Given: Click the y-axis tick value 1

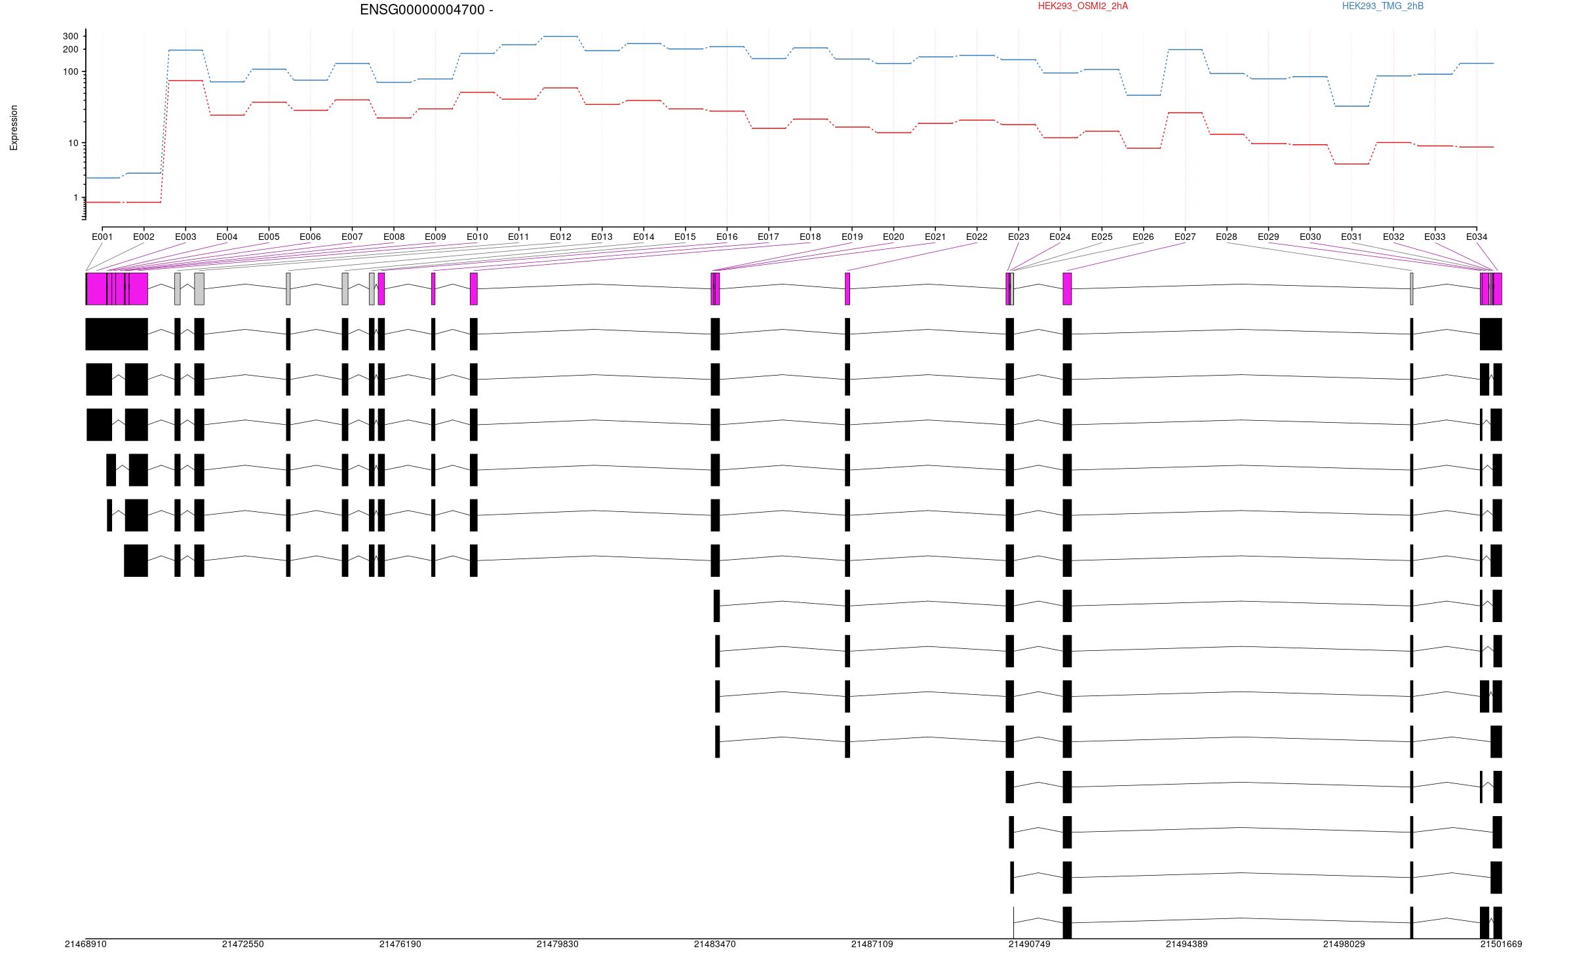Looking at the screenshot, I should tap(76, 197).
